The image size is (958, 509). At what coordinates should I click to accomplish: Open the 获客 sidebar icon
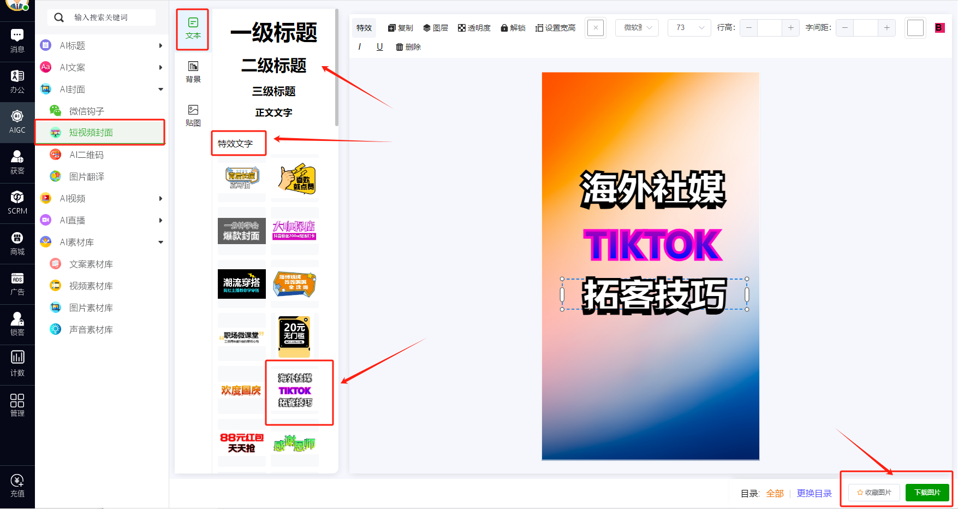(17, 163)
